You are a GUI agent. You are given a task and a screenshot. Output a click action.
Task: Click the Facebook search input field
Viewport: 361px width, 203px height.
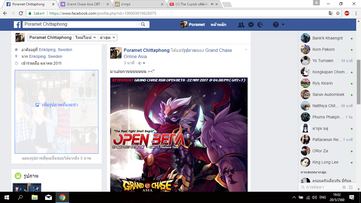80,24
